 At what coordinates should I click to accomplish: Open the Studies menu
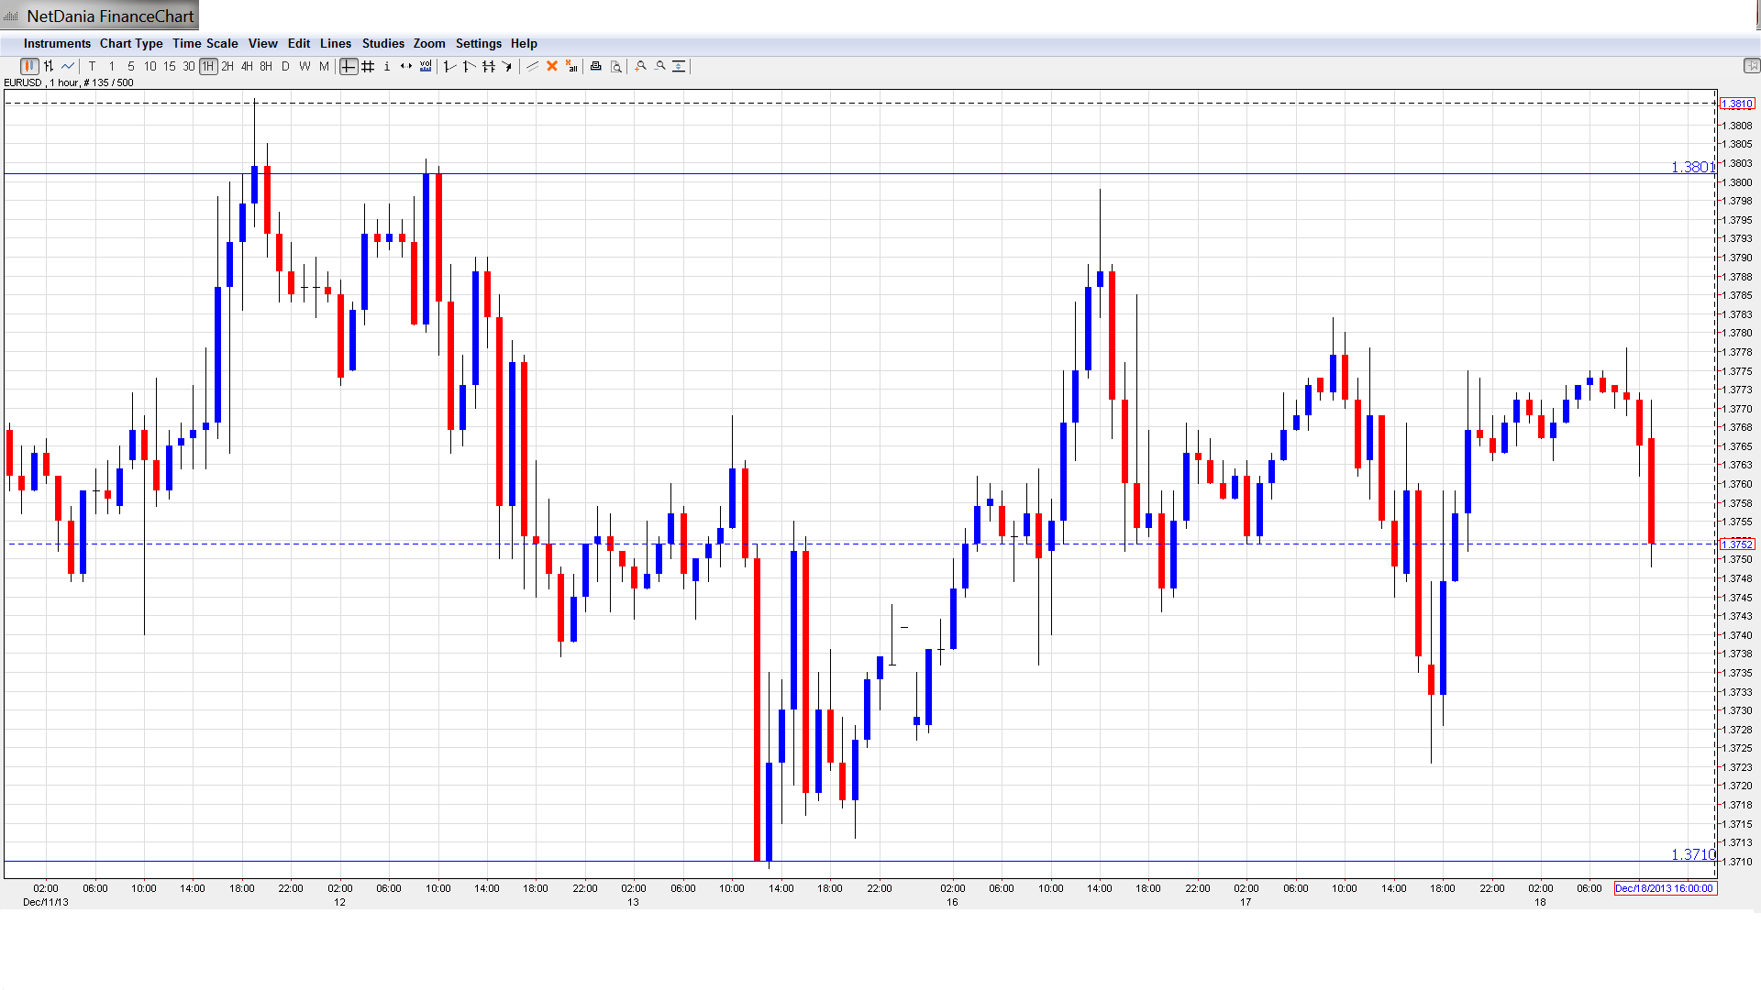click(382, 43)
